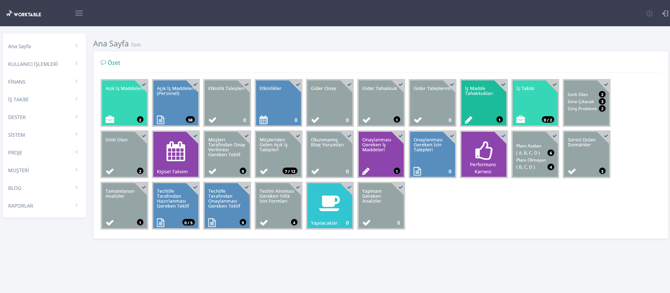Expand the FİNANS sidebar menu arrow

(x=76, y=81)
